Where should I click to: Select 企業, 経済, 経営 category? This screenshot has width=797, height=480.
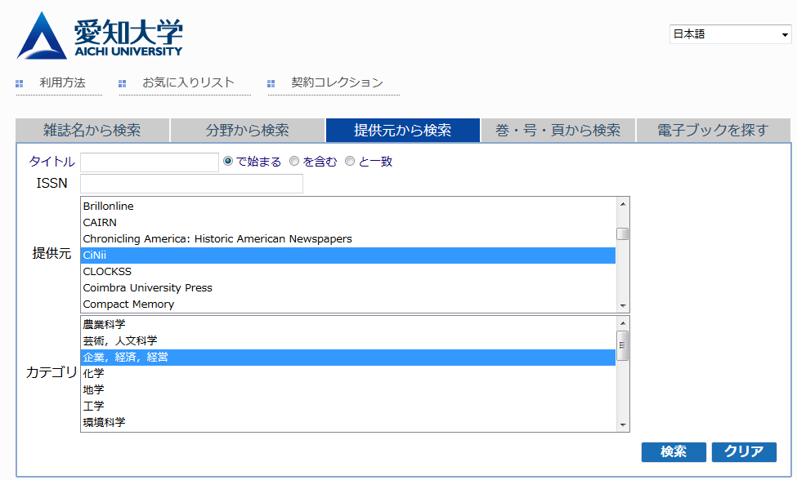point(348,358)
